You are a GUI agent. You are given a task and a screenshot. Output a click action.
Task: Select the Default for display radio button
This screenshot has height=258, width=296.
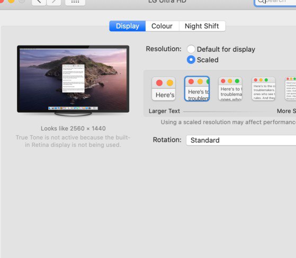tap(191, 49)
